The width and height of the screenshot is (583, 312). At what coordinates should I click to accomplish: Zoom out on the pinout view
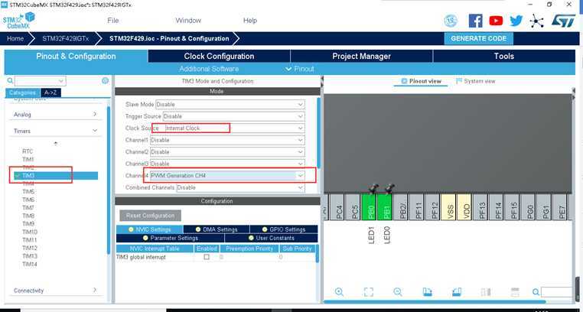(398, 292)
